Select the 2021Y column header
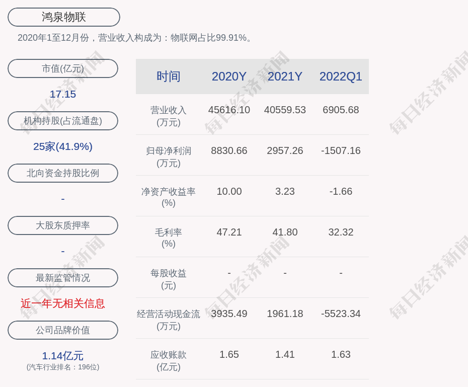 [x=285, y=76]
